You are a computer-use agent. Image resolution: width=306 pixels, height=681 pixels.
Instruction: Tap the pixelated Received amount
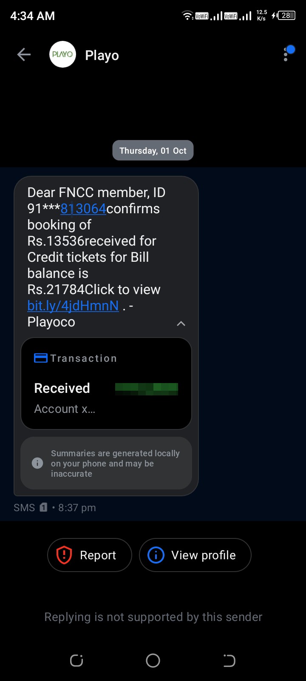click(147, 389)
